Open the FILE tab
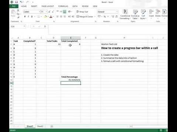The width and height of the screenshot is (177, 132). pos(14,6)
